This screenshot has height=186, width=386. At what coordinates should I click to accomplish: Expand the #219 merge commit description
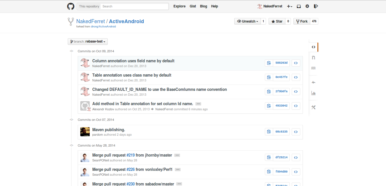pyautogui.click(x=177, y=155)
